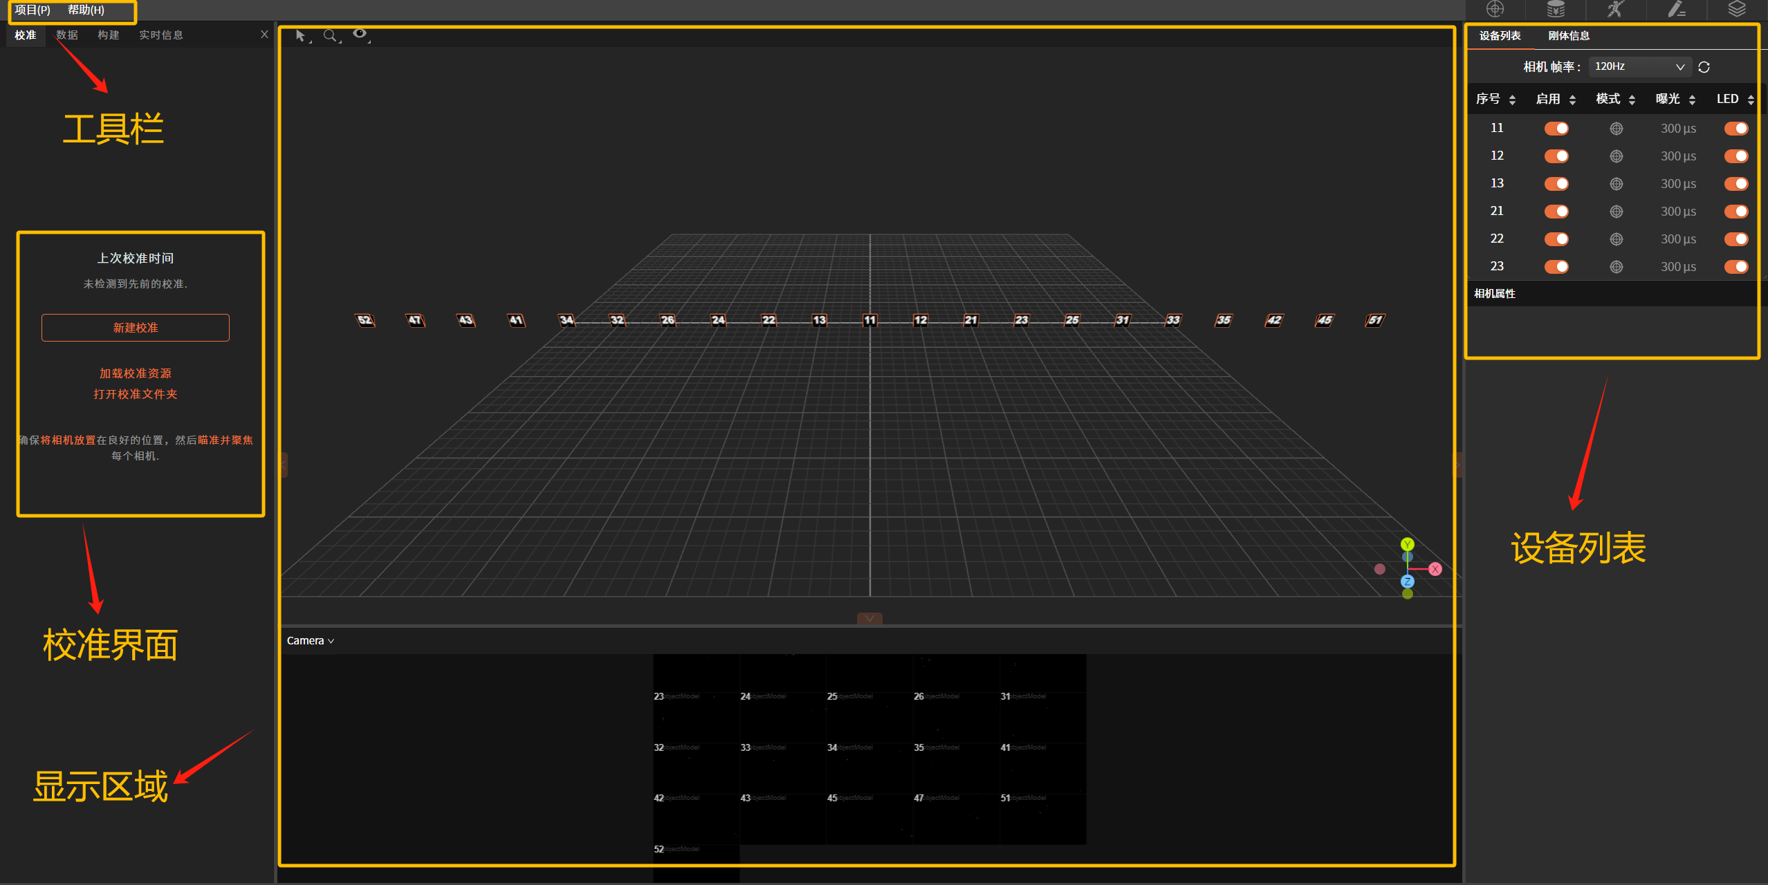Click the 新建校准 button
1768x885 pixels.
[136, 328]
